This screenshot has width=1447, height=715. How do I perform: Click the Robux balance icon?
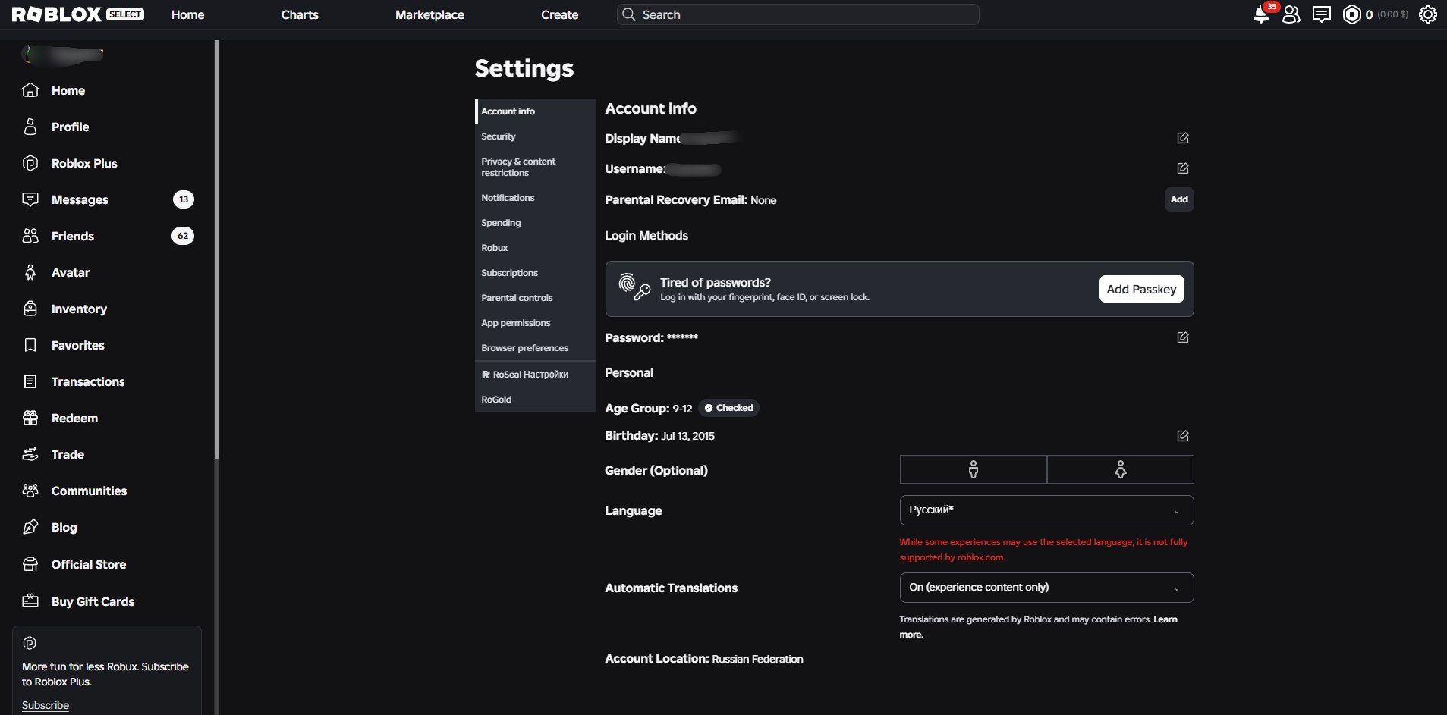pyautogui.click(x=1352, y=14)
